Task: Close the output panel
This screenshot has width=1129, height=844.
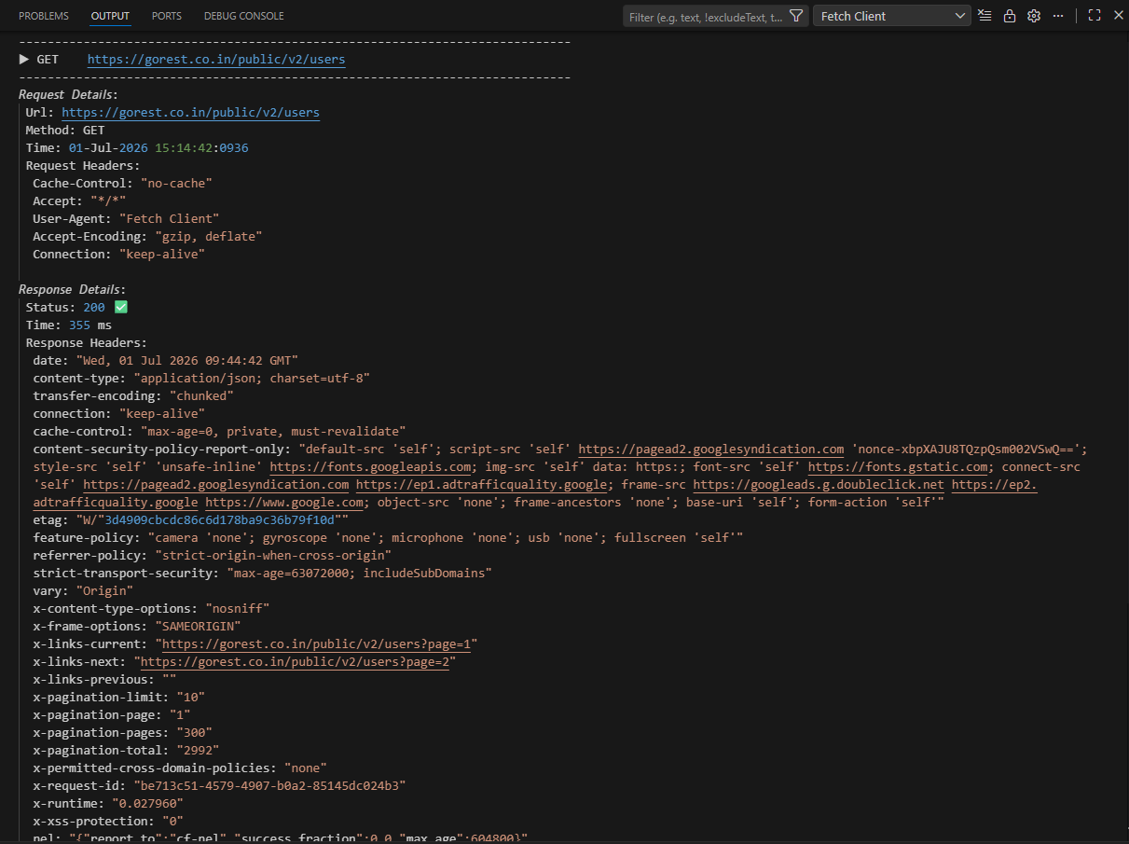Action: (x=1118, y=16)
